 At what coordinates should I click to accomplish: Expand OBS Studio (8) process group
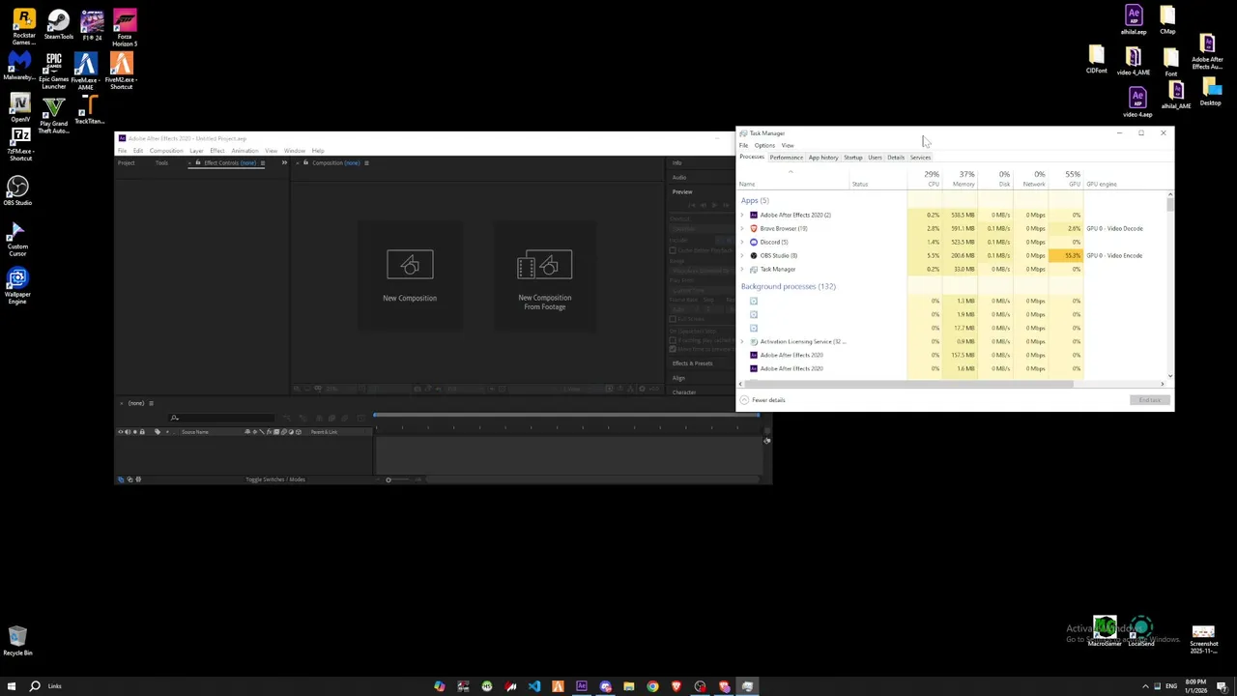click(x=743, y=255)
